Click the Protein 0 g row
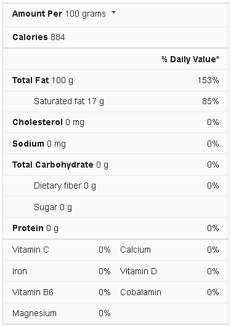 [x=116, y=228]
